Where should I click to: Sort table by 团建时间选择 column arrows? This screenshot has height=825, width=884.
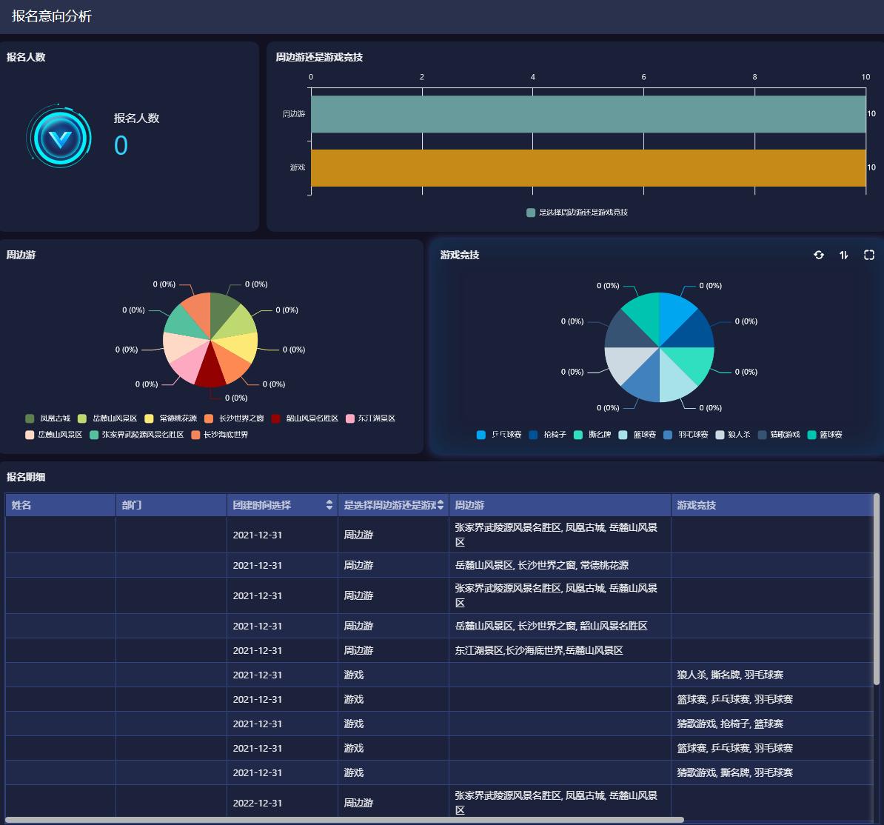click(329, 505)
